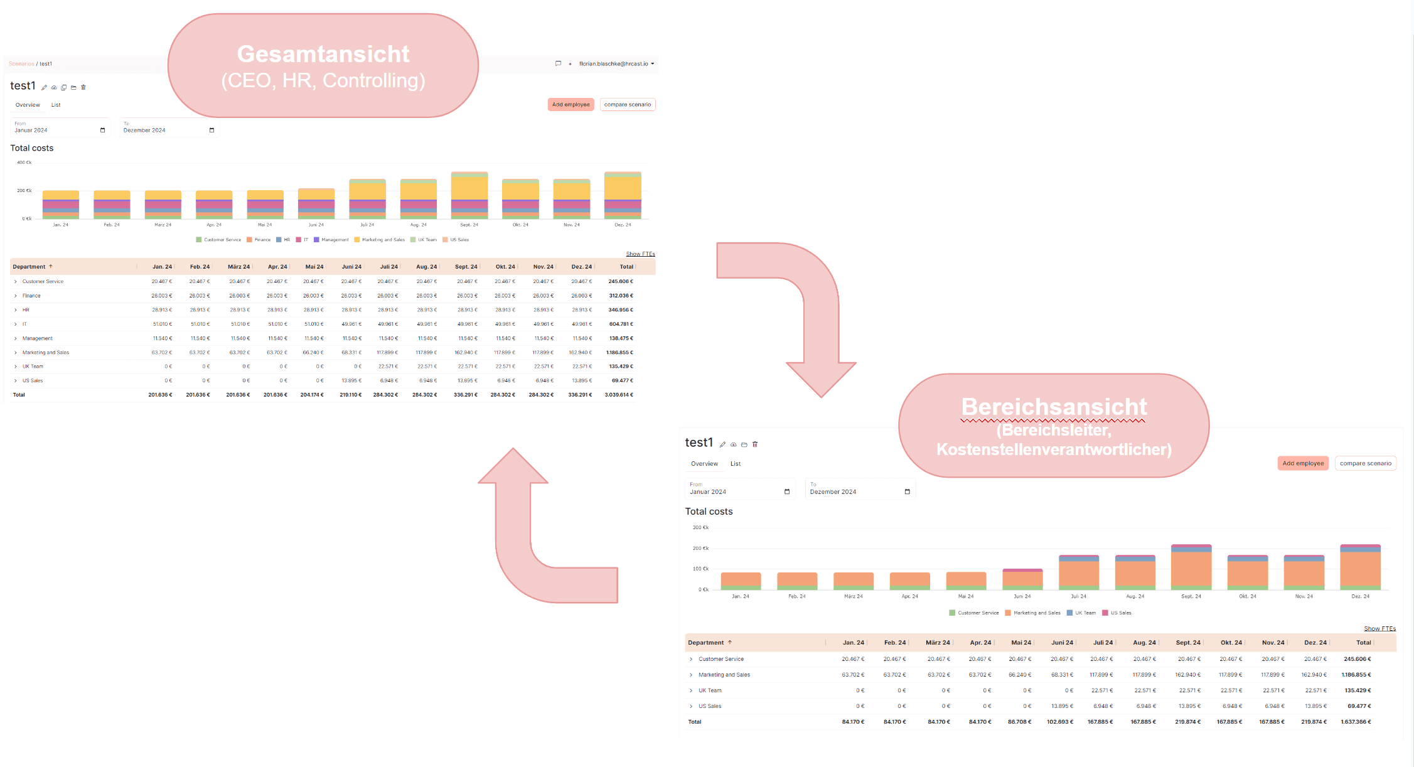Open the calendar icon in the Gesamtansicht From field
Screen dimensions: 1414x767
coord(102,130)
